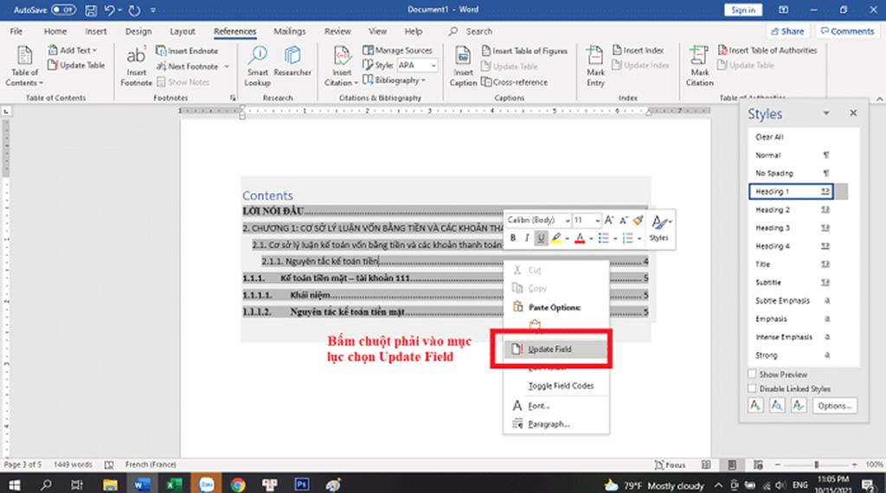
Task: Enable Disable Linked Styles checkbox
Action: coord(752,388)
